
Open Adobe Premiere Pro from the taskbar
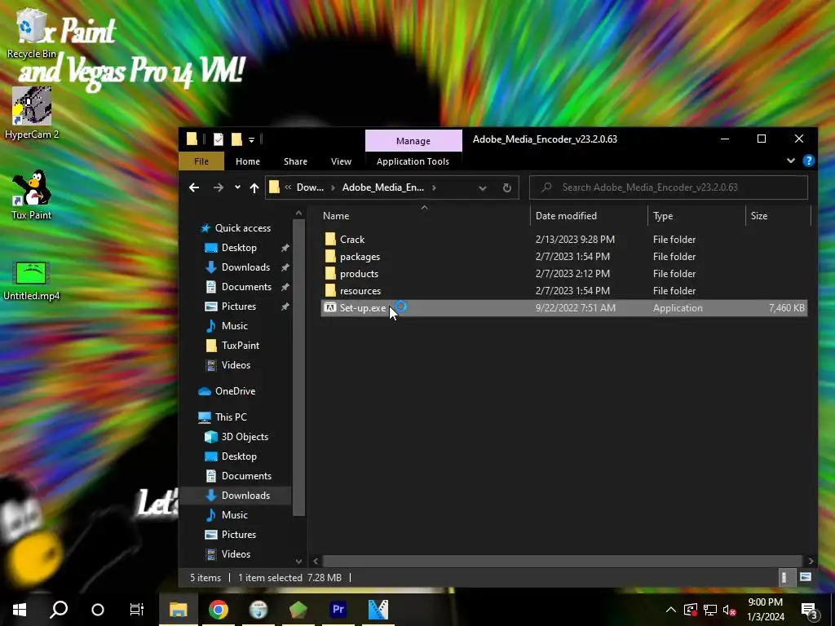click(x=338, y=609)
